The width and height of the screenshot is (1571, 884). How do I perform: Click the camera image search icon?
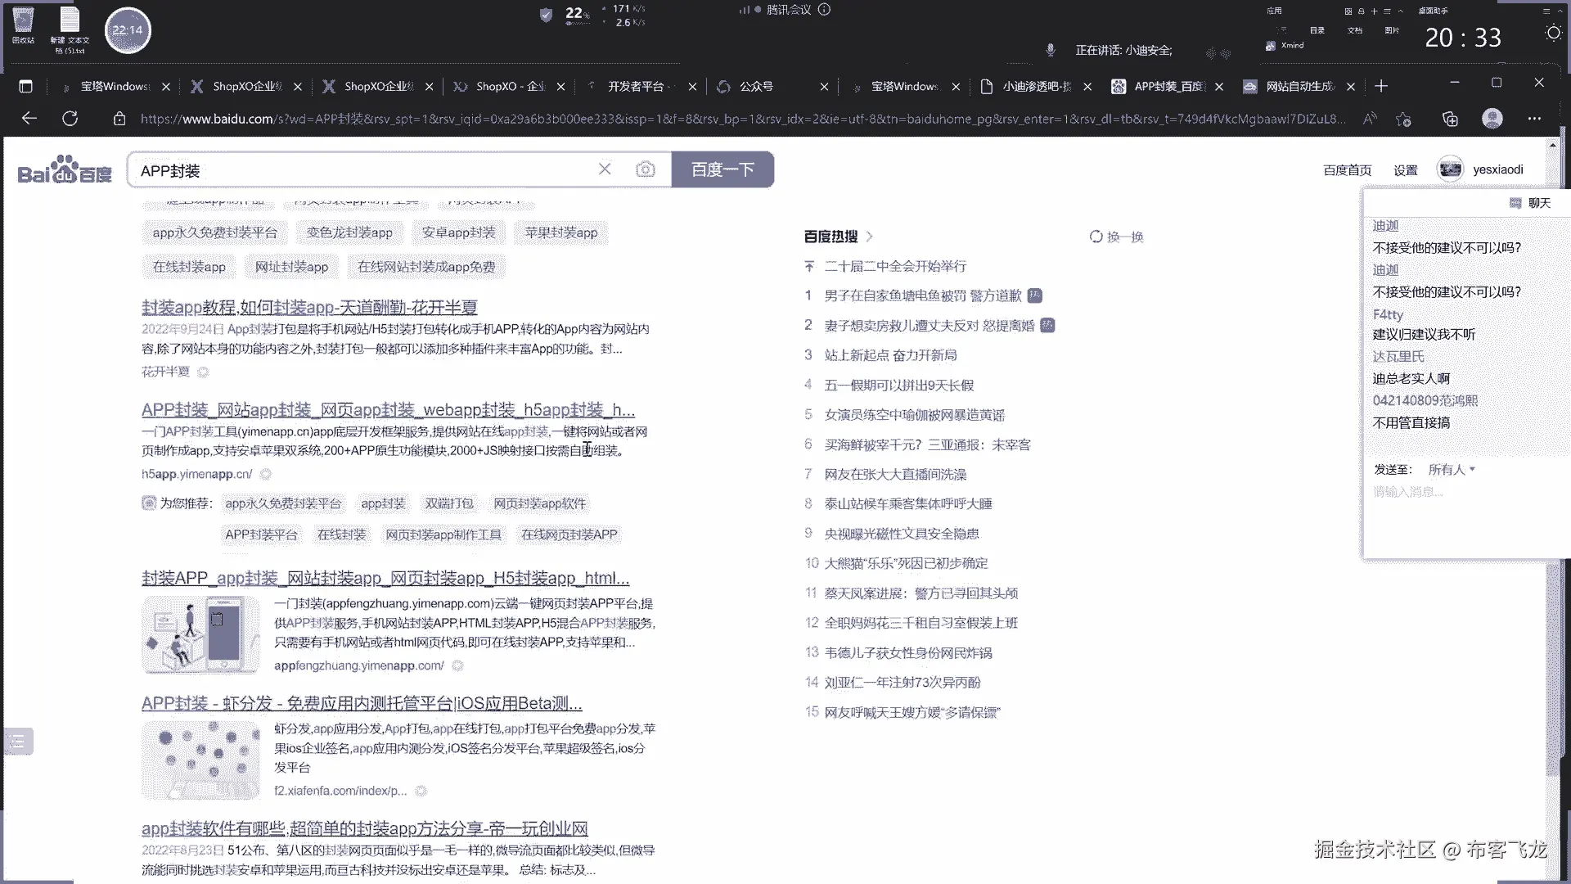tap(646, 169)
